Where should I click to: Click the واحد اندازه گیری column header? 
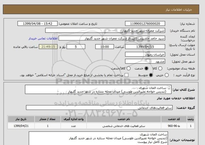tap(73, 119)
